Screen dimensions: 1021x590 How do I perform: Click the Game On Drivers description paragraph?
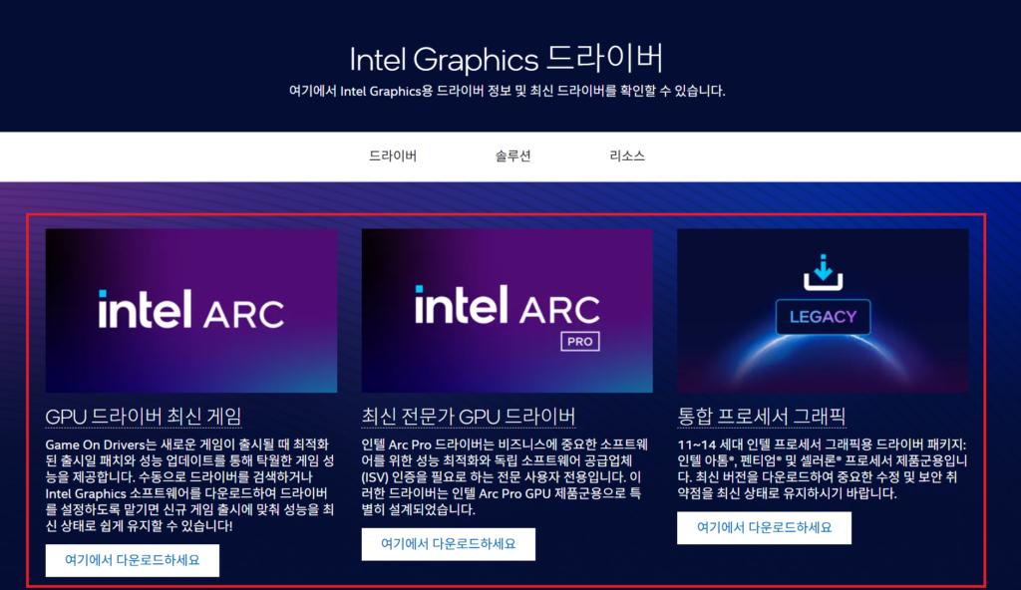[189, 483]
